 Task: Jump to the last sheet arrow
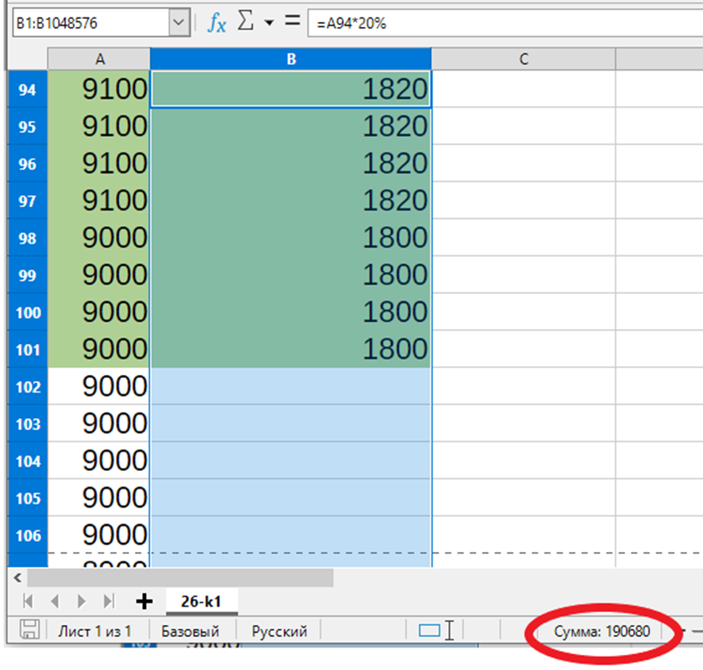109,602
